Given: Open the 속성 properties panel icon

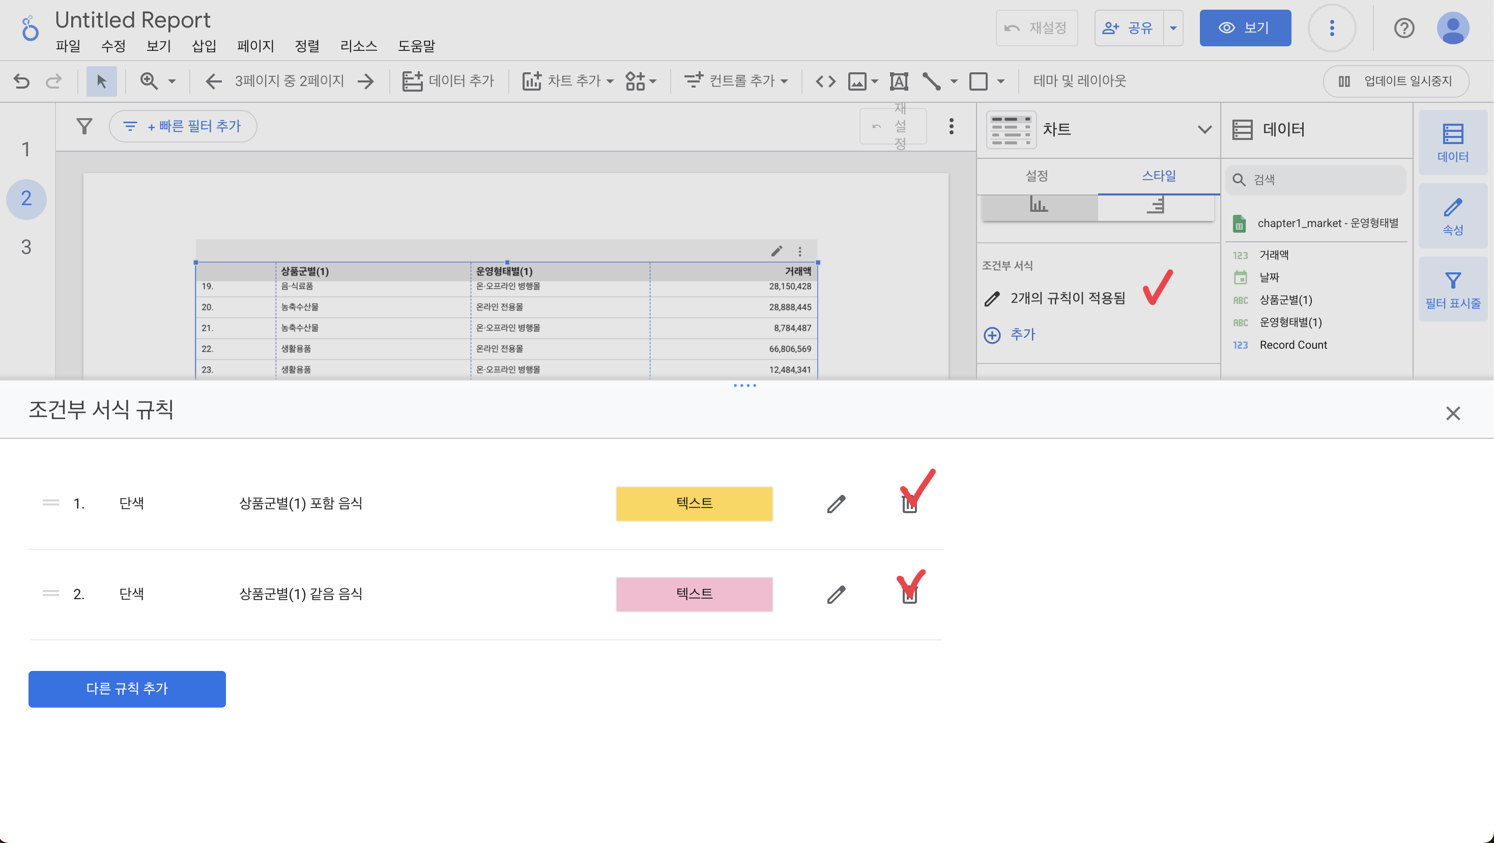Looking at the screenshot, I should click(x=1452, y=216).
